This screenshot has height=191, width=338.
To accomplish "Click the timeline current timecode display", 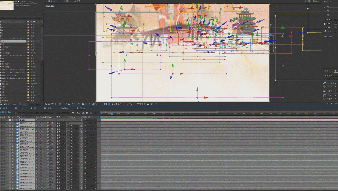I will click(6, 113).
